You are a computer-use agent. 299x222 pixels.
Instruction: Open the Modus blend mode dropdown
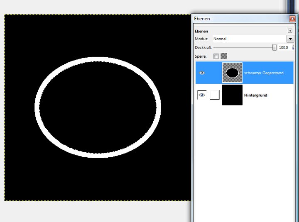[x=290, y=39]
